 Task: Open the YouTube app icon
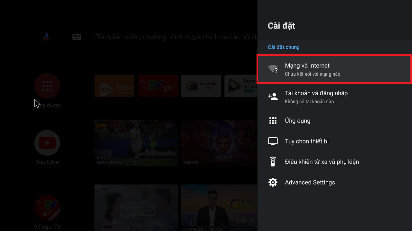47,143
